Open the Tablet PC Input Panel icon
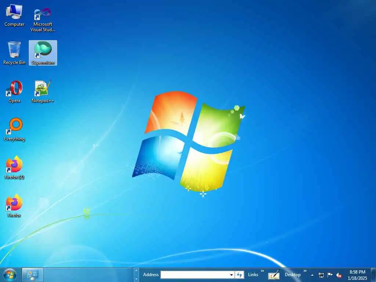376x282 pixels. point(274,275)
